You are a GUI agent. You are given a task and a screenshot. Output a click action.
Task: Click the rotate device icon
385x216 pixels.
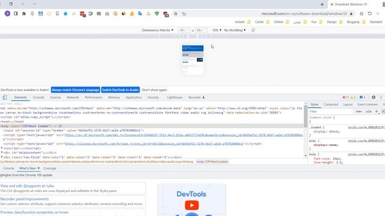pos(253,30)
